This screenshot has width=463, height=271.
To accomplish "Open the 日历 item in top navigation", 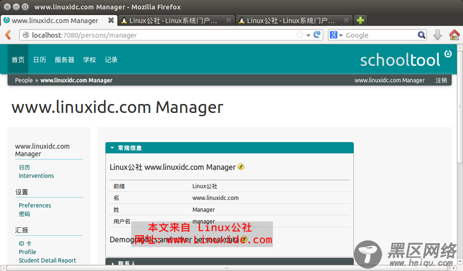I will click(40, 59).
